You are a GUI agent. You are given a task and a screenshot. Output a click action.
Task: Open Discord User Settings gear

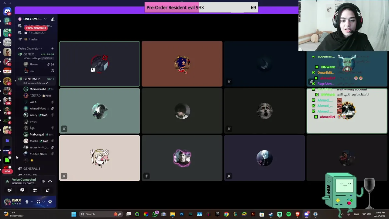(x=50, y=202)
